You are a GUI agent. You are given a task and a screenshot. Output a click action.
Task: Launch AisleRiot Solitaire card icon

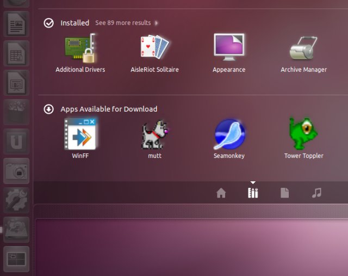click(154, 47)
